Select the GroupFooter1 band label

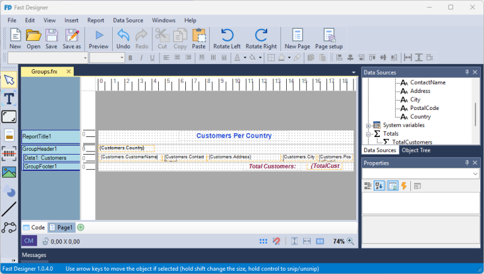coord(52,167)
